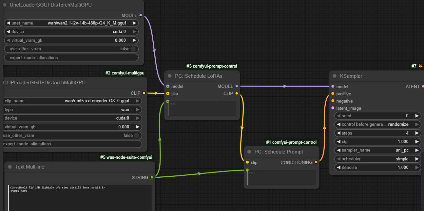Click the MODEL output port on UnetLoaderGGUFDisTorchMultiGPU

[141, 15]
